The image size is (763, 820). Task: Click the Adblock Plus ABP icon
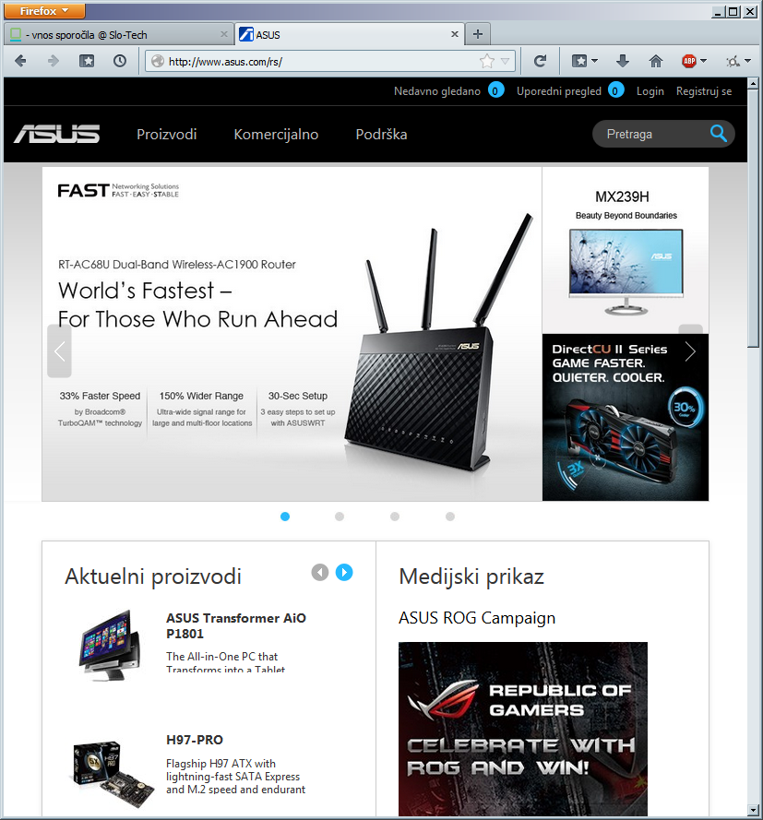coord(689,61)
